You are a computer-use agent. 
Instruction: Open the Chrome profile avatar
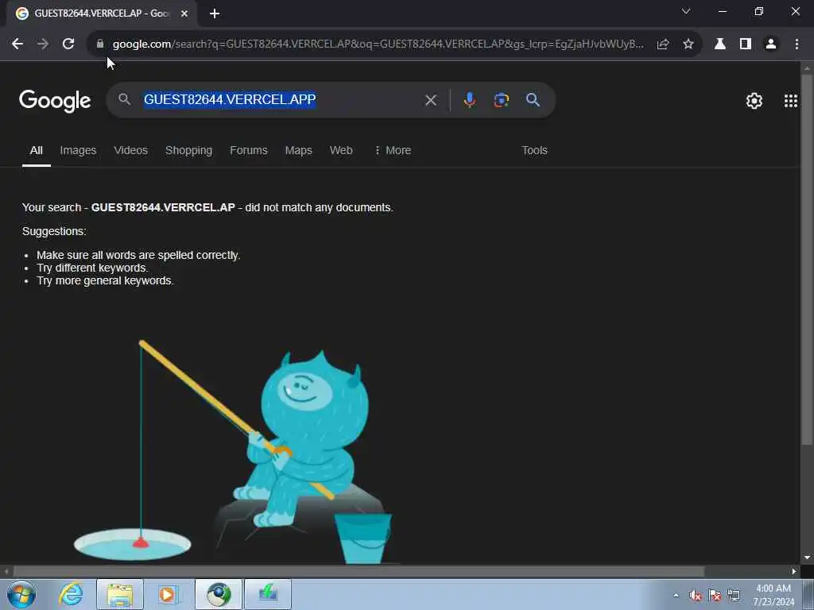pos(771,44)
